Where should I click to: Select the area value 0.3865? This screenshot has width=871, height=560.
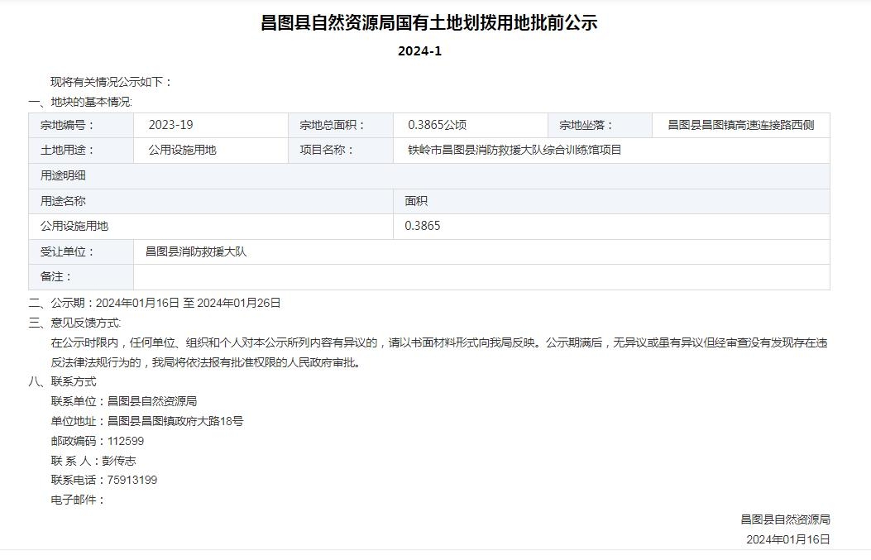point(422,226)
